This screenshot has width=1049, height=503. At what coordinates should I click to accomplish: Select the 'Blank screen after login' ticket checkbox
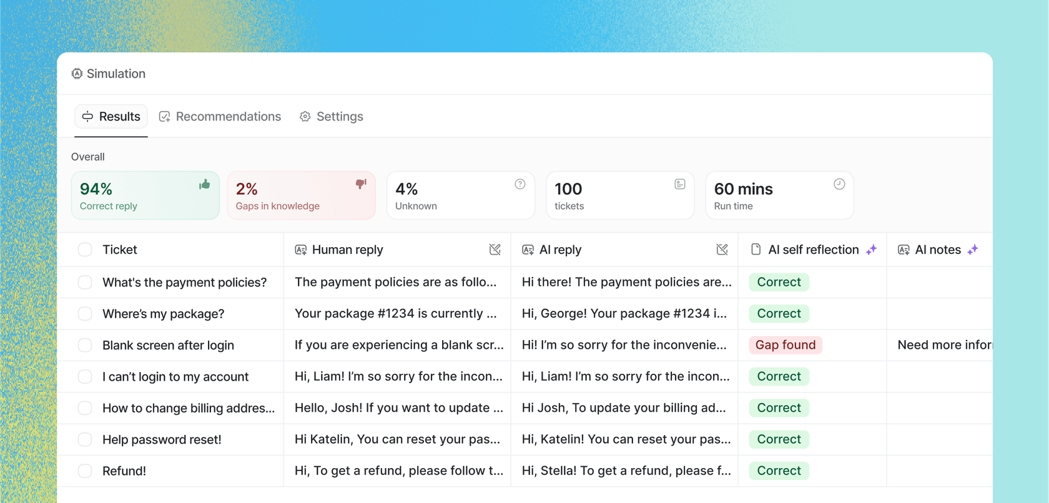coord(85,345)
